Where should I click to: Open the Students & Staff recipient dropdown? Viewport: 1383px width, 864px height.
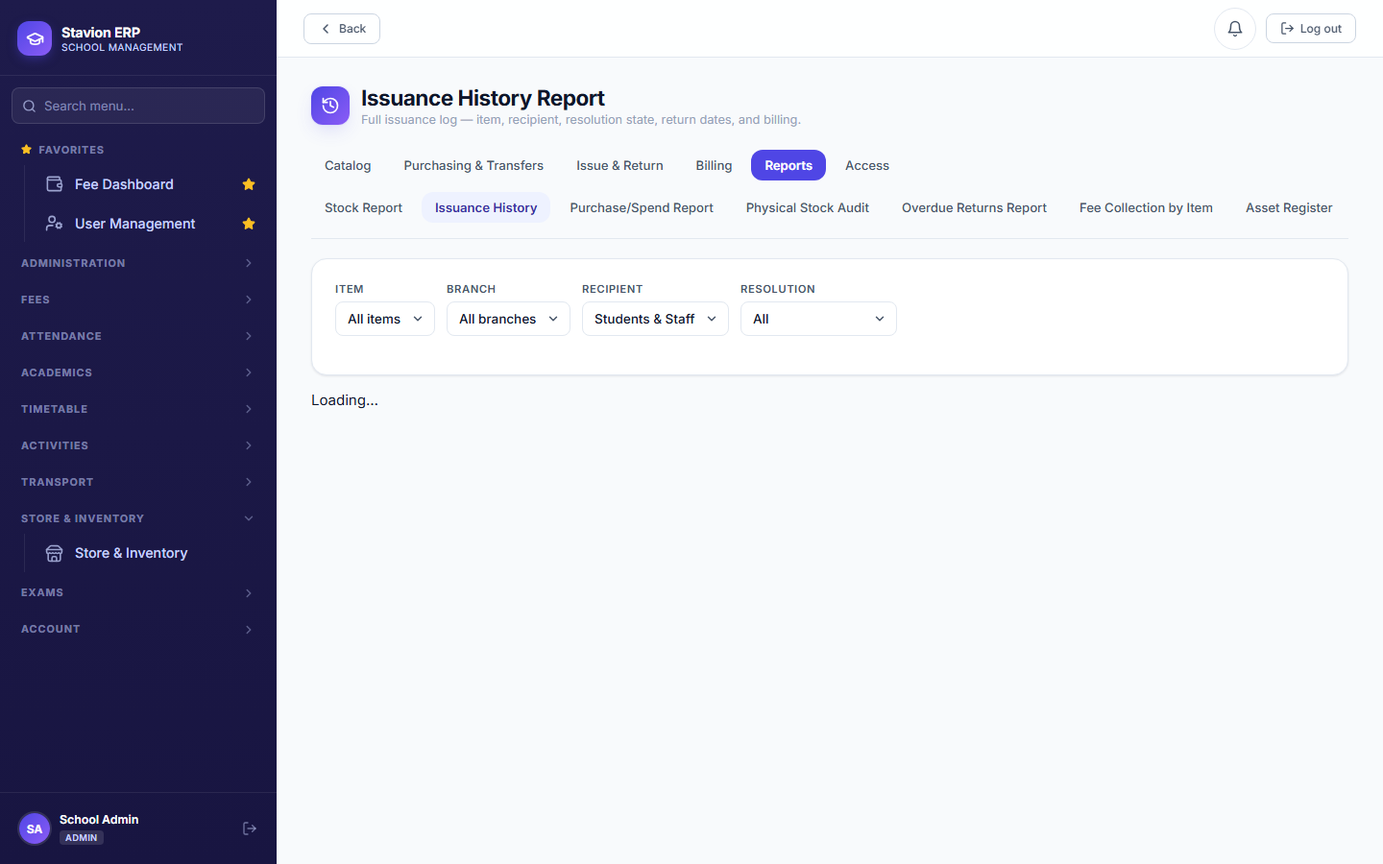point(655,319)
